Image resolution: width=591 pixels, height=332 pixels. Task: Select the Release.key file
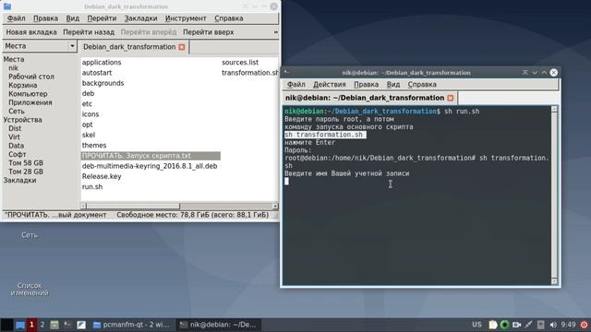pyautogui.click(x=102, y=176)
